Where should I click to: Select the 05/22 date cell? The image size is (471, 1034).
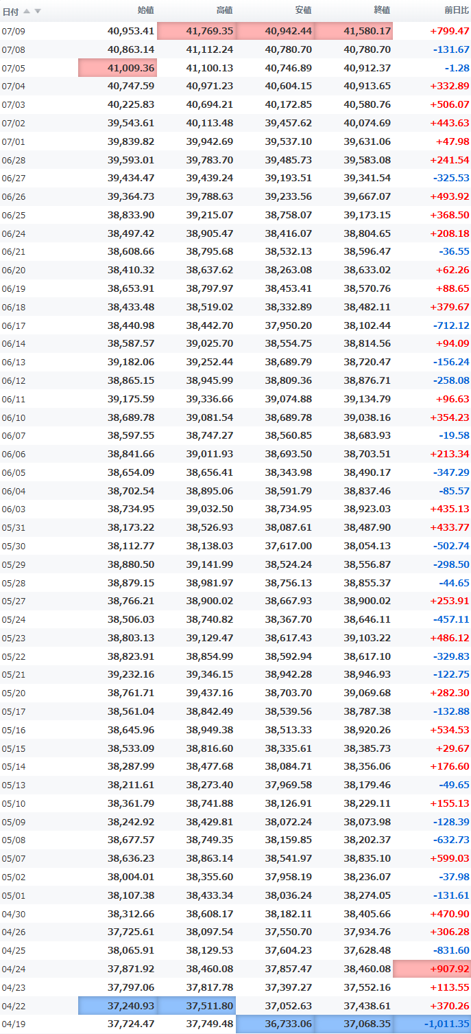(14, 656)
